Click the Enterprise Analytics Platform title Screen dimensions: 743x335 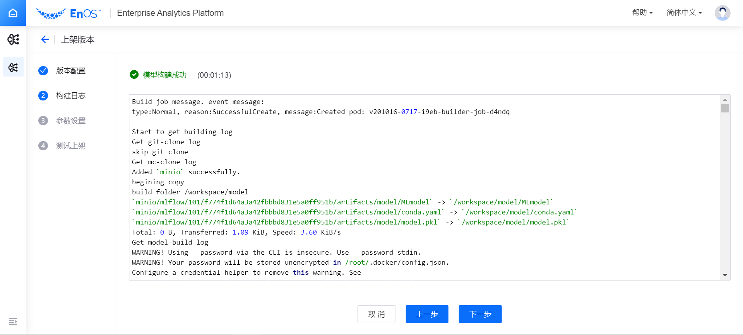(170, 13)
